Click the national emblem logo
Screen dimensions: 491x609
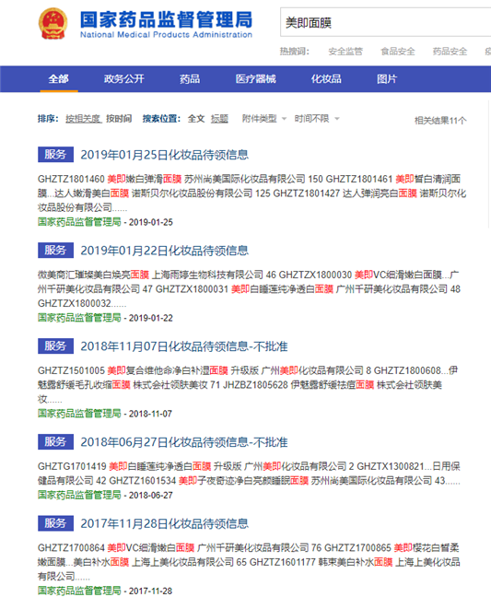pos(53,23)
